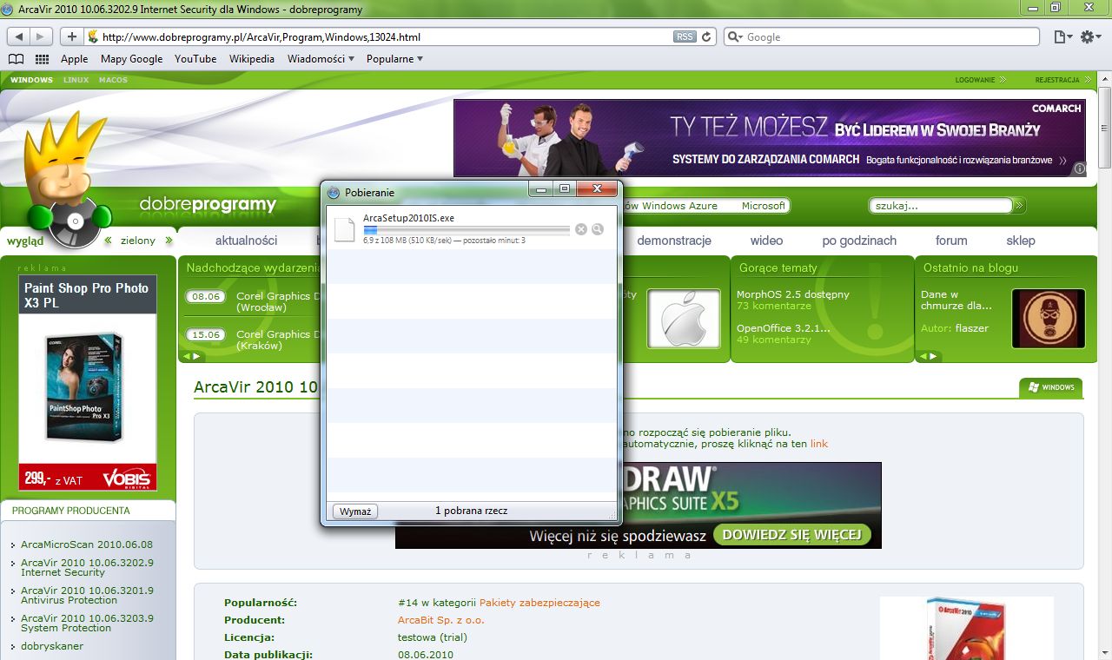
Task: Show previous upcoming events arrow
Action: coord(185,356)
